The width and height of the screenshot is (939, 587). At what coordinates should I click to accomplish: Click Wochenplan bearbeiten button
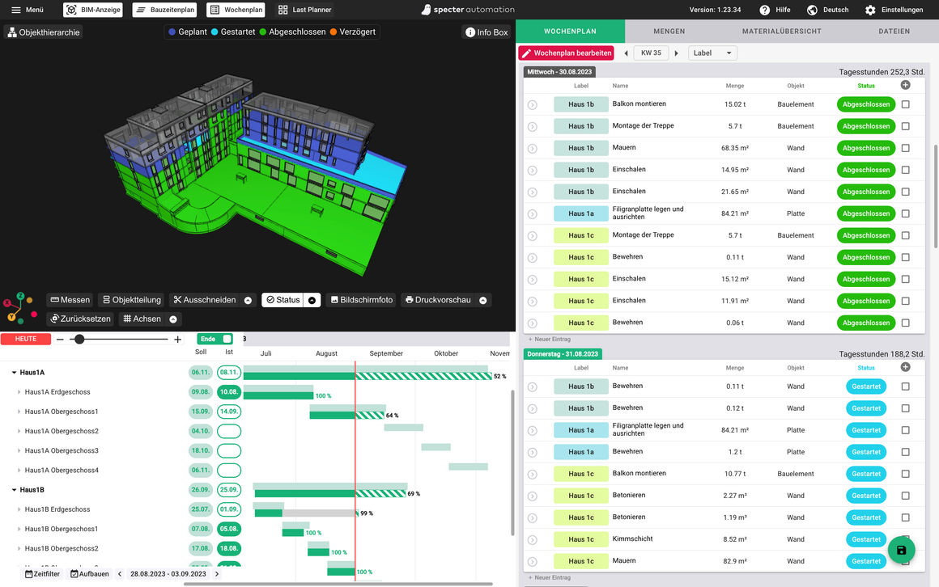567,53
